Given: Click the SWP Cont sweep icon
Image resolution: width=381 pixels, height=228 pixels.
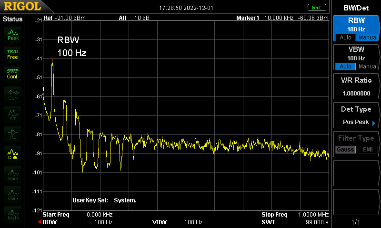Looking at the screenshot, I should (13, 74).
